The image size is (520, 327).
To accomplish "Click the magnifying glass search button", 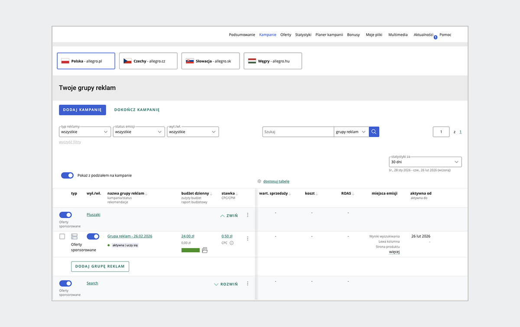I will coord(374,132).
